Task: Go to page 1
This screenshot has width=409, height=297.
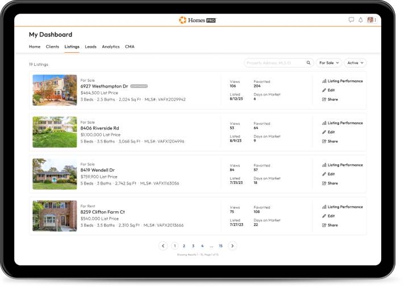Action: [x=175, y=246]
